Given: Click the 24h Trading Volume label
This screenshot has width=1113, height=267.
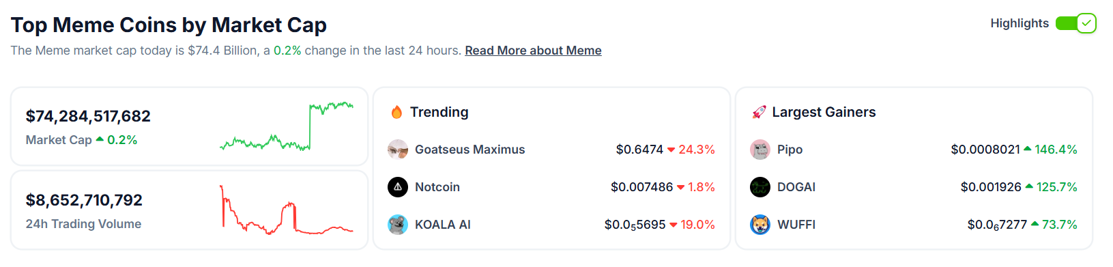Looking at the screenshot, I should tap(83, 224).
